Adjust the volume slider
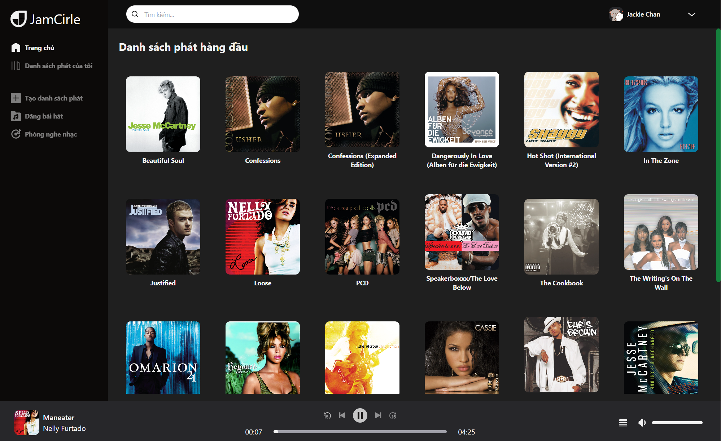This screenshot has width=721, height=441. (x=677, y=423)
